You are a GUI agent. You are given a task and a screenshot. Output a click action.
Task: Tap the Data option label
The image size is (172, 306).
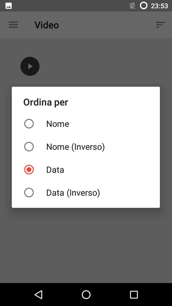coord(55,170)
